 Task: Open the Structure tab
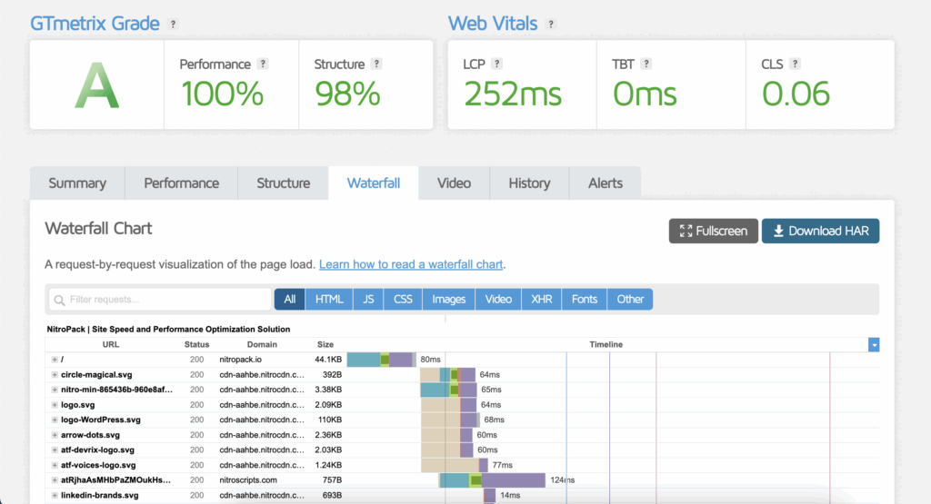(284, 183)
